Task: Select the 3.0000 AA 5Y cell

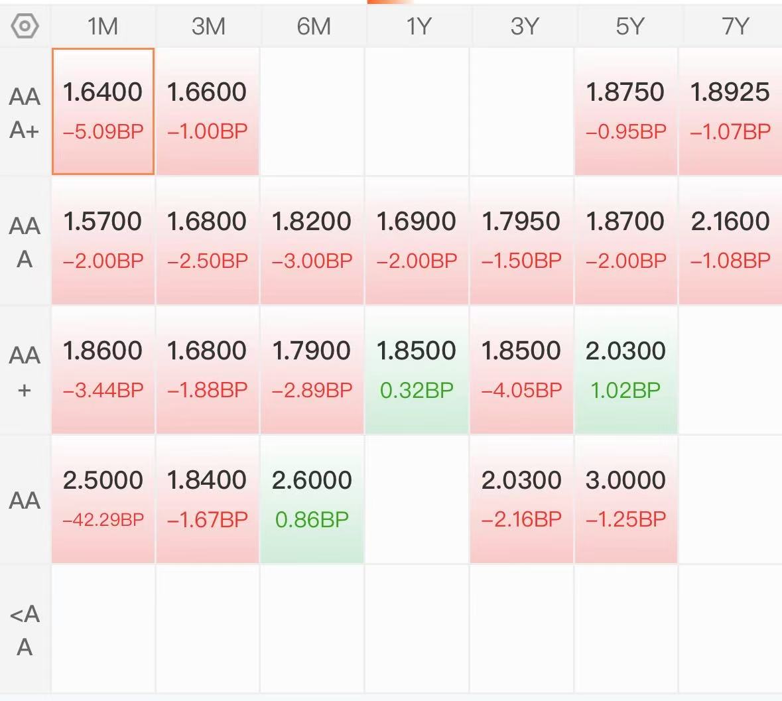Action: tap(626, 499)
